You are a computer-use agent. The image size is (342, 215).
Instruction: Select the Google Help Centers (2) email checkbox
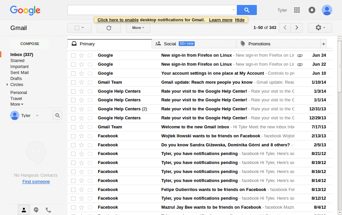(73, 109)
